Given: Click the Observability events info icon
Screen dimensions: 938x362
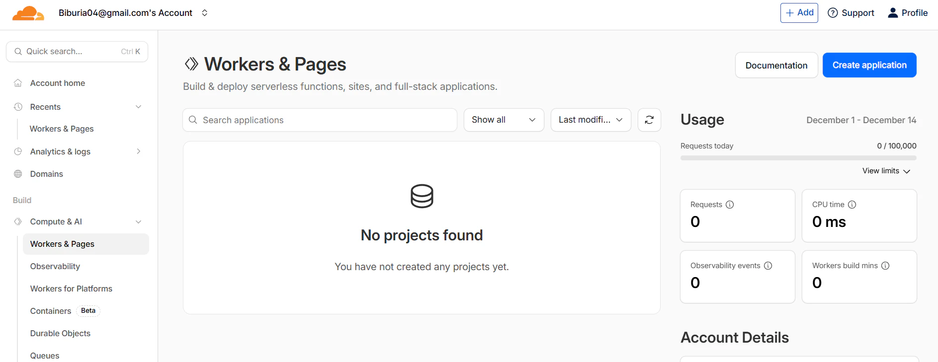Looking at the screenshot, I should click(x=768, y=266).
